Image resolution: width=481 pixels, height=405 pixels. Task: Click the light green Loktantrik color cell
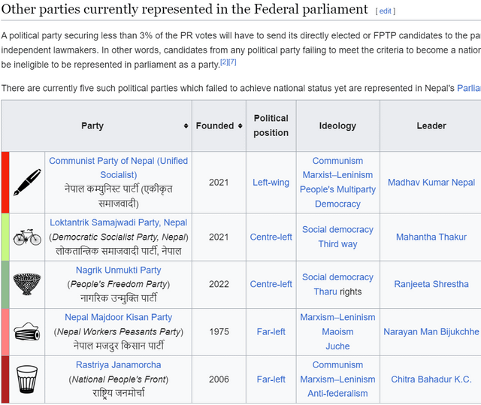coord(5,237)
